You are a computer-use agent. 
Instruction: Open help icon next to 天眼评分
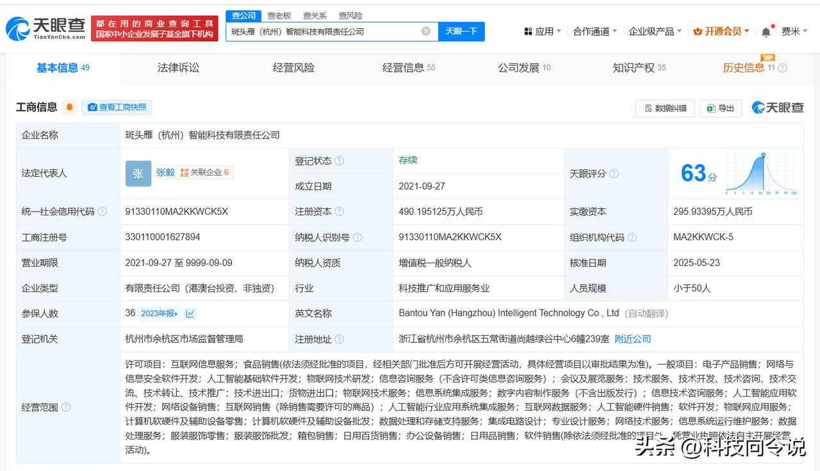tap(614, 174)
